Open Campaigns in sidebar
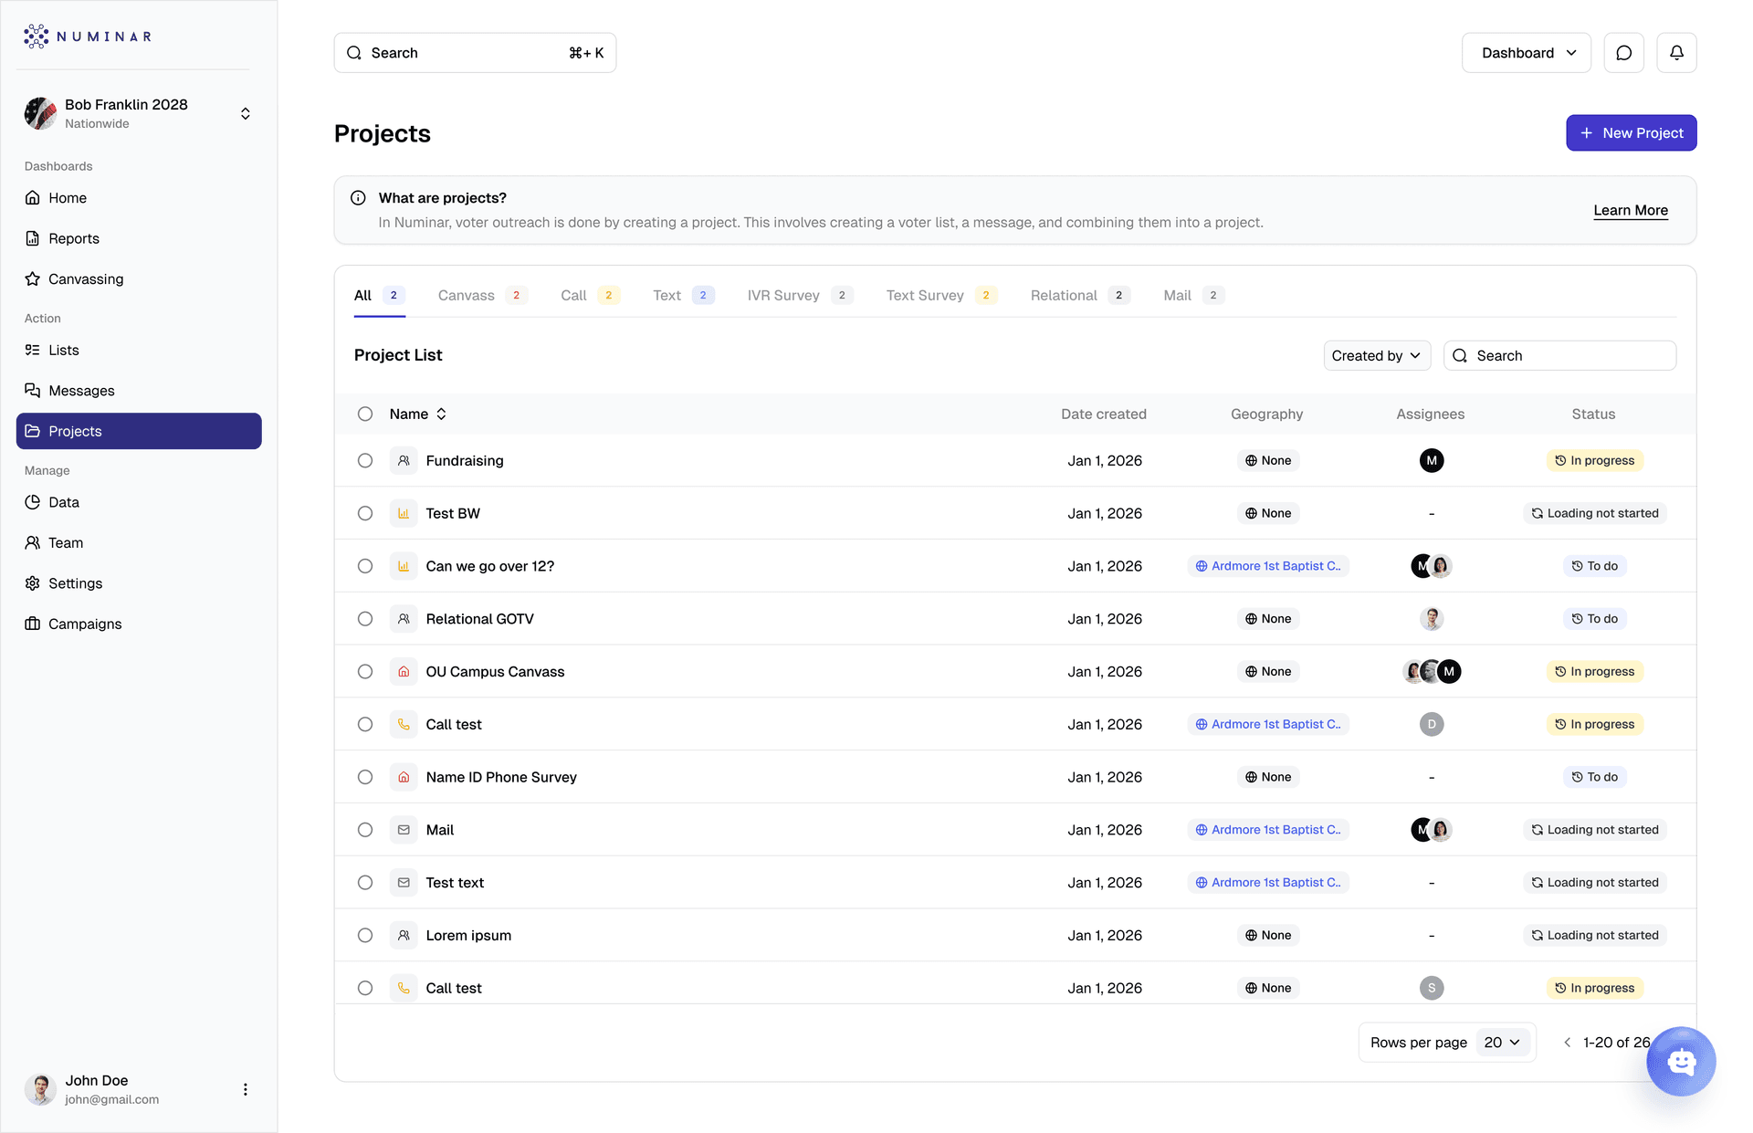The width and height of the screenshot is (1753, 1133). click(139, 624)
